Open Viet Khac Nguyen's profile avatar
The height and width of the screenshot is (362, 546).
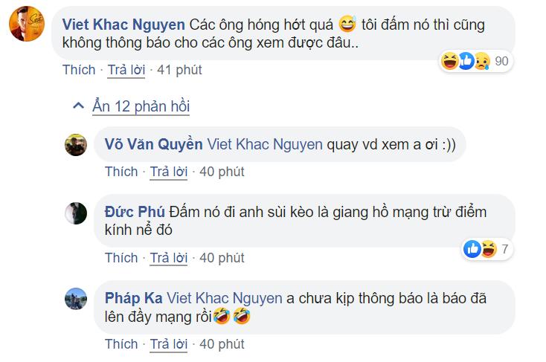[x=27, y=24]
